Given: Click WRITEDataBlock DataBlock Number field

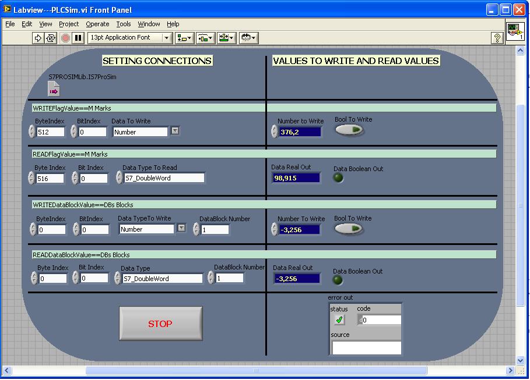Looking at the screenshot, I should point(215,230).
